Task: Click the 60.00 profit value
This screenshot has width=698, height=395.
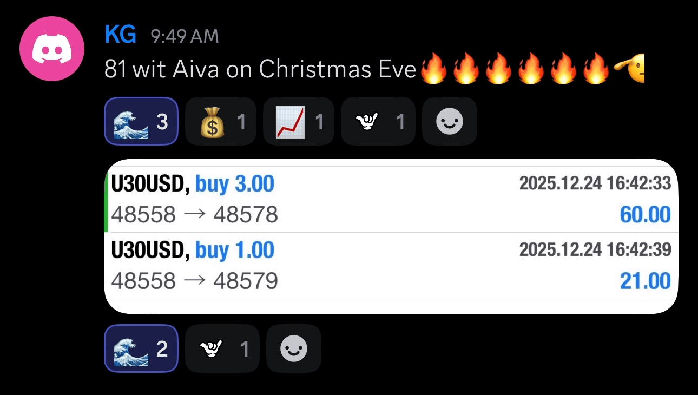Action: [645, 215]
